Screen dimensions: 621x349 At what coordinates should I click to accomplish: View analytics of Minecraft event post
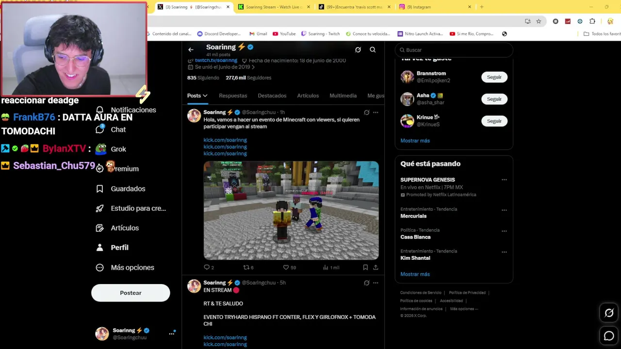tap(331, 268)
